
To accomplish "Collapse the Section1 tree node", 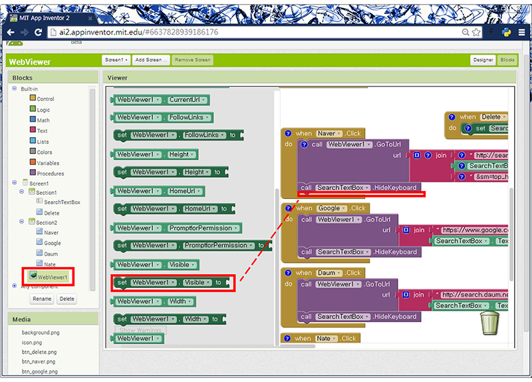I will pyautogui.click(x=21, y=192).
